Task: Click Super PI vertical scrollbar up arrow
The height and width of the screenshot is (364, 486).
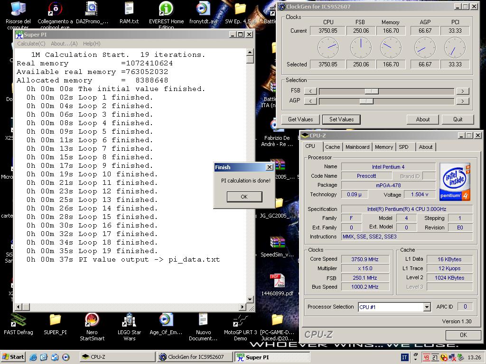Action: 250,52
